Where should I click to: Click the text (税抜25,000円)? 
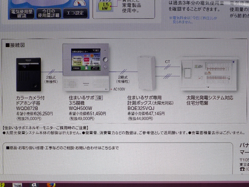(x=29, y=118)
